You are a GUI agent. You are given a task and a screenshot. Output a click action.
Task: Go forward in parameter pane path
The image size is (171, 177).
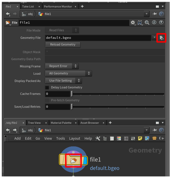click(x=15, y=14)
